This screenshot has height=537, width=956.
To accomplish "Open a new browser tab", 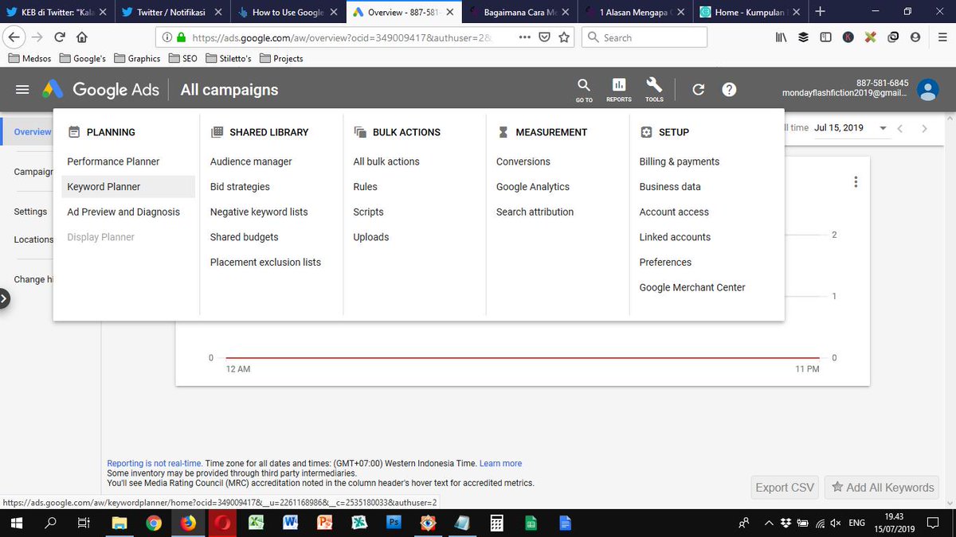I will tap(820, 12).
